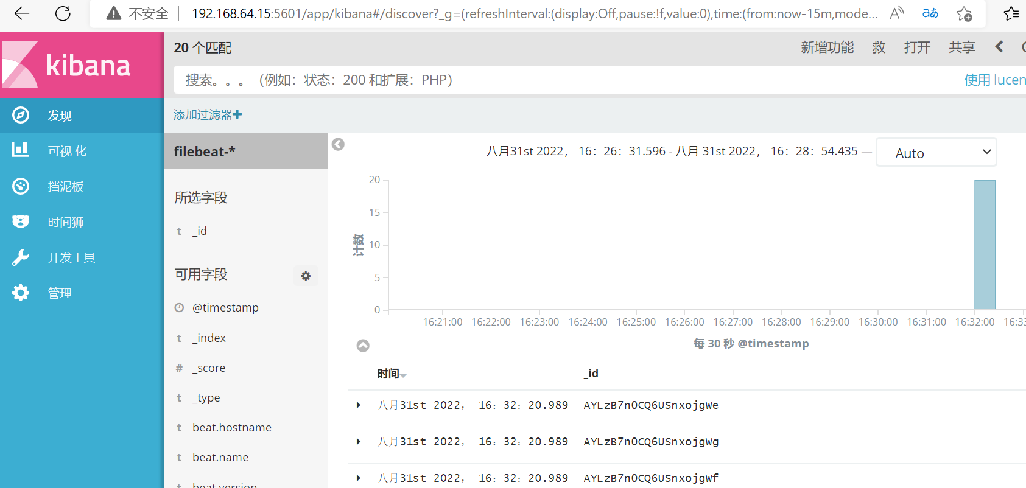Click 救 (Save) in the top menu

click(x=879, y=47)
